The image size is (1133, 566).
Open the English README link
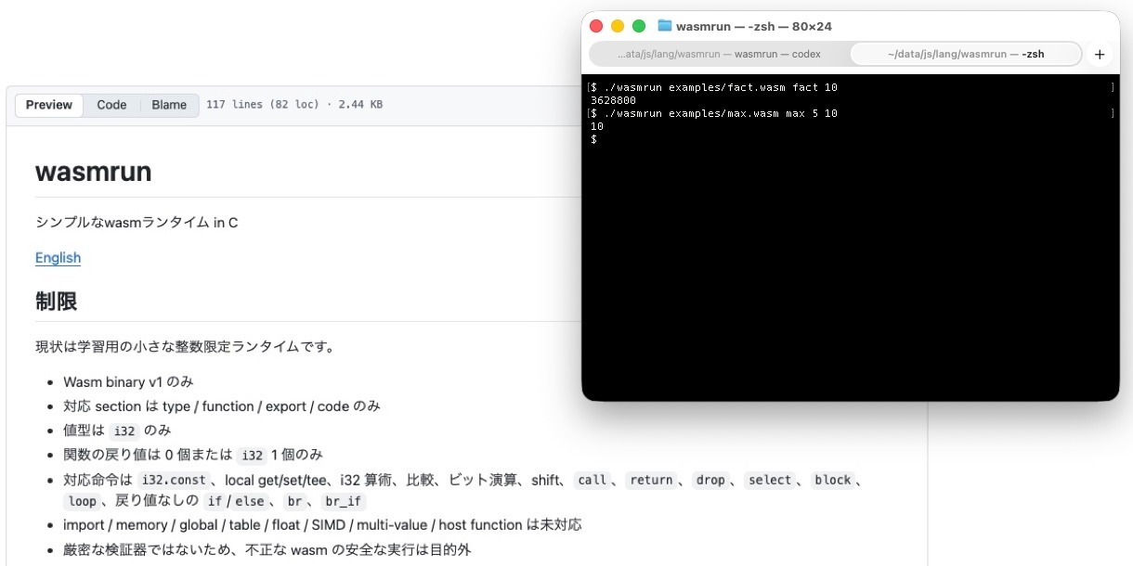58,258
